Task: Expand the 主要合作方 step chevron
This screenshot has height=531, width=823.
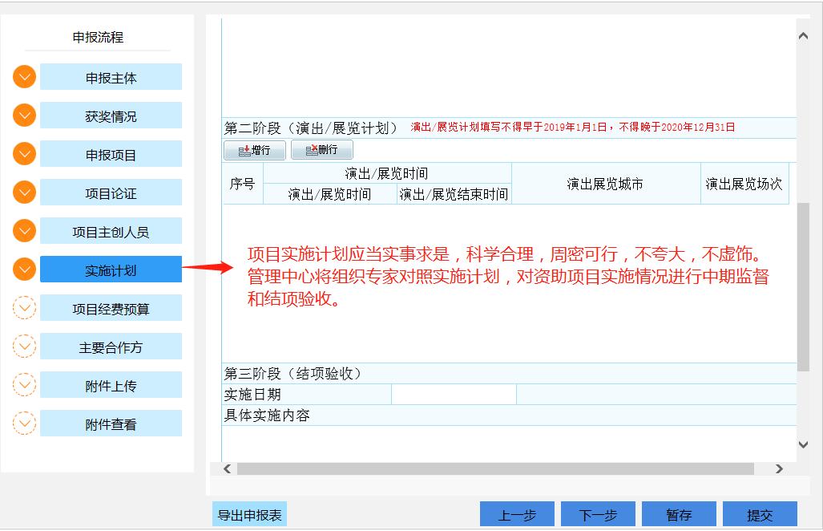Action: (x=23, y=346)
